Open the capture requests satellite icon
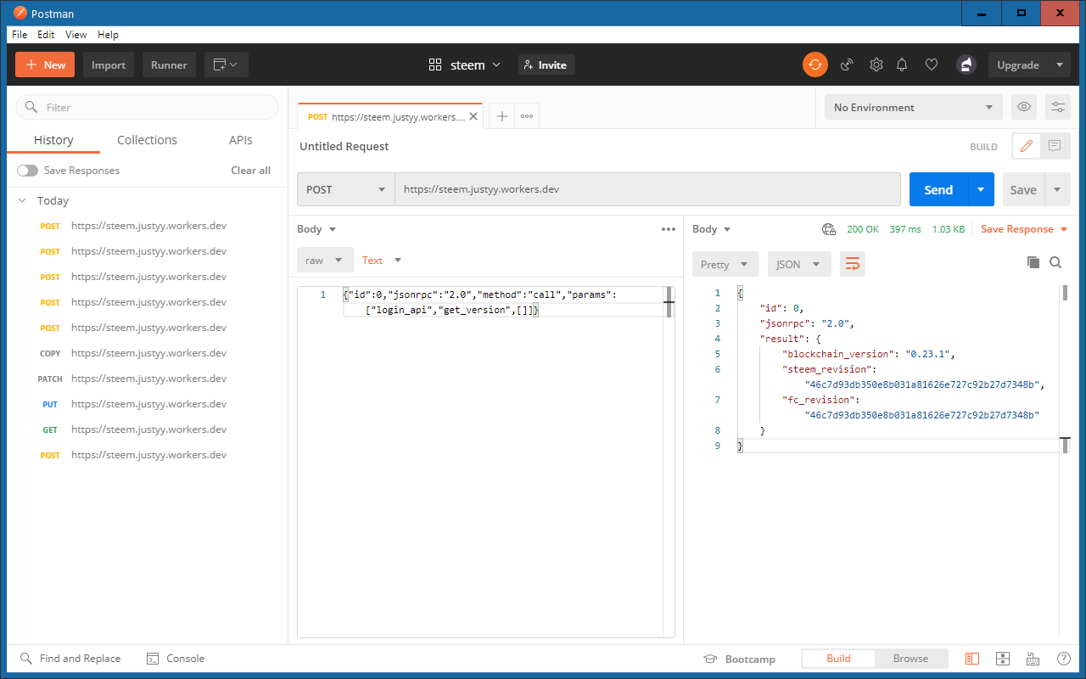The height and width of the screenshot is (679, 1086). [x=846, y=65]
